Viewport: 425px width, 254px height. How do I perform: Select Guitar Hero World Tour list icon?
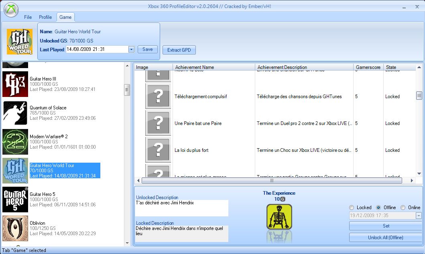click(x=15, y=171)
